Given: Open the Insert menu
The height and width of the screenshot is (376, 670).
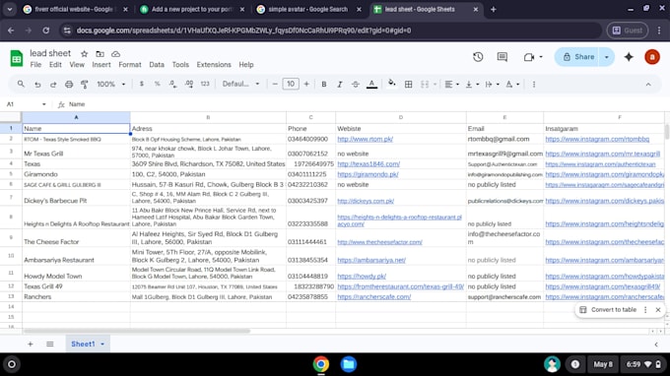Looking at the screenshot, I should coord(101,65).
